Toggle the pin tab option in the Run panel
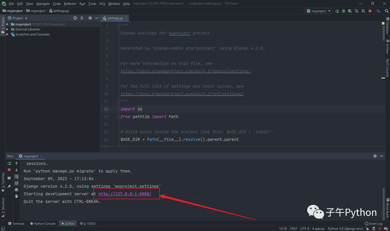Image resolution: width=390 pixels, height=231 pixels. click(x=9, y=186)
